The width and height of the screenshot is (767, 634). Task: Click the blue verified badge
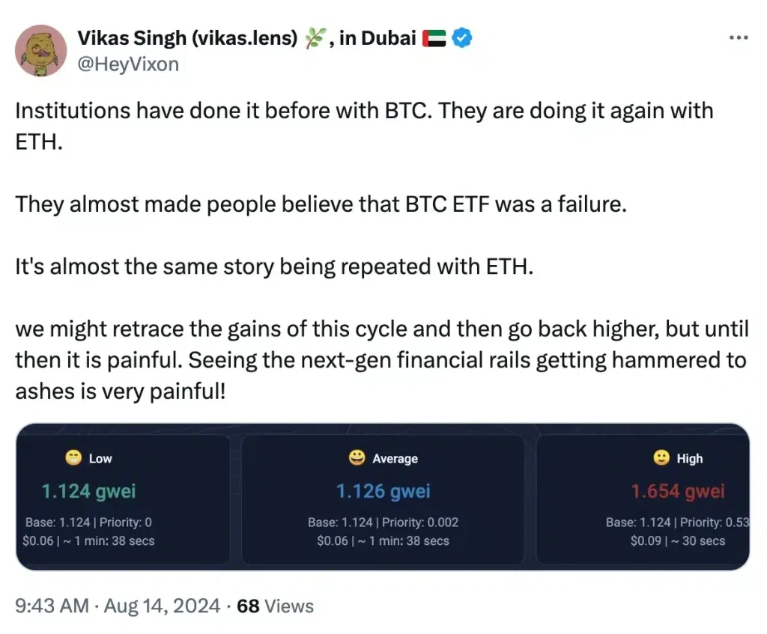coord(461,38)
